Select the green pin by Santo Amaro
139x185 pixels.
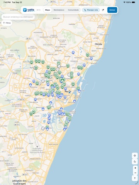73,84
